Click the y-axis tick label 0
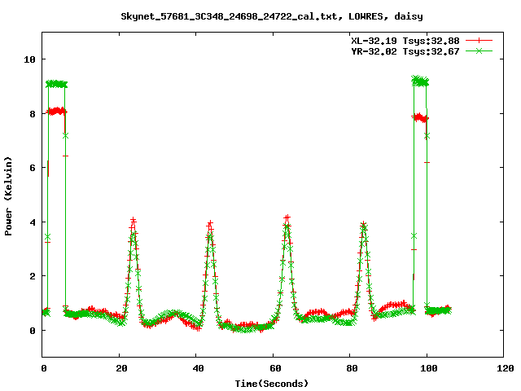 pyautogui.click(x=33, y=331)
